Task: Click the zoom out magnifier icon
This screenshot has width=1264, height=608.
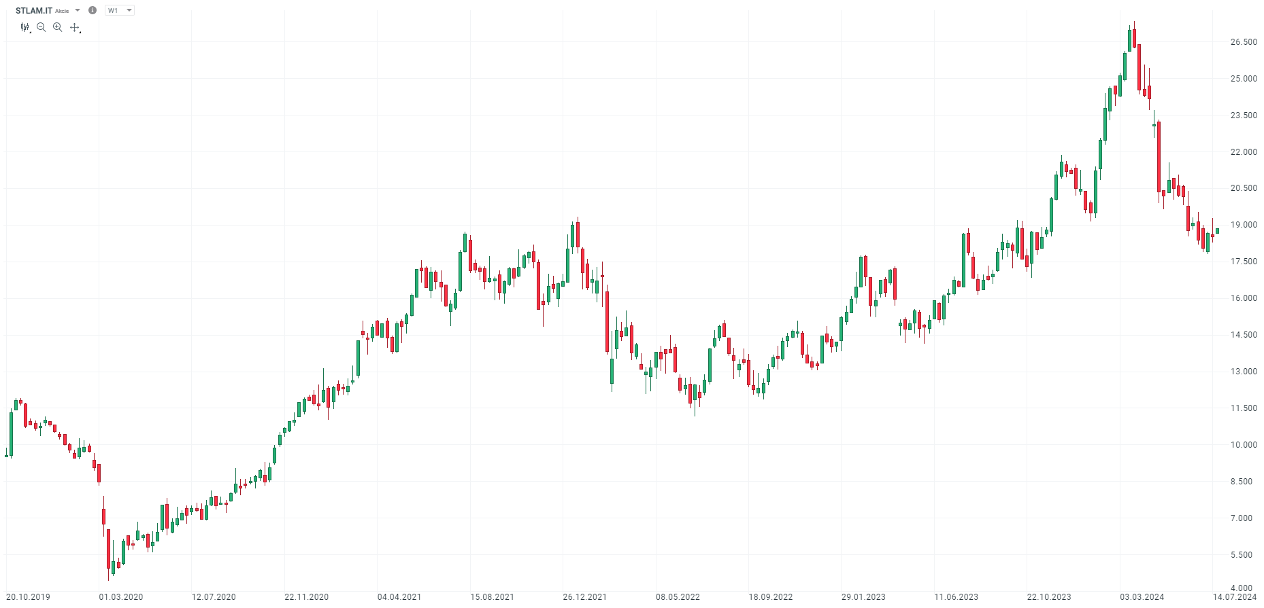Action: tap(41, 27)
